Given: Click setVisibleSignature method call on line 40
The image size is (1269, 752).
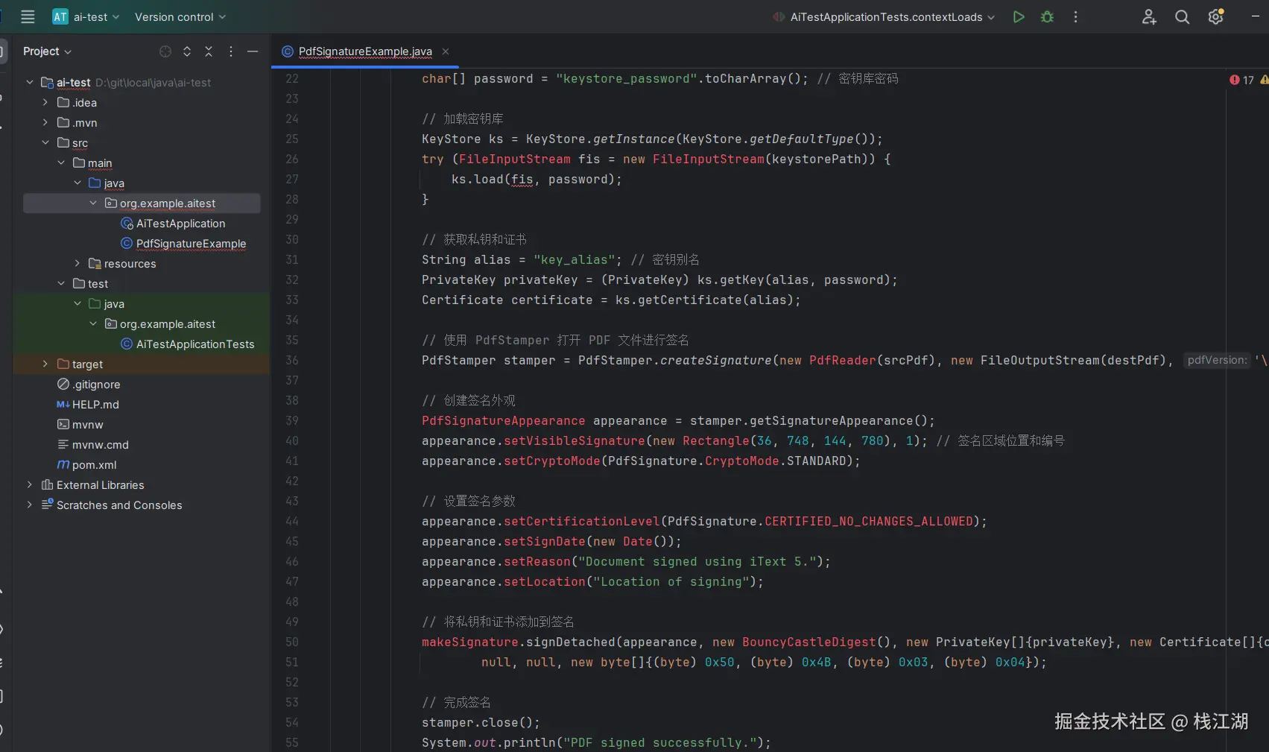Looking at the screenshot, I should click(575, 440).
